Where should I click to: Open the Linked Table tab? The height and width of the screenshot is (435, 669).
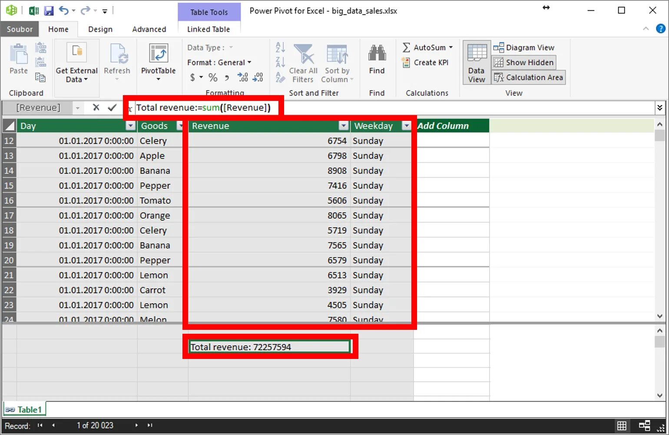209,29
